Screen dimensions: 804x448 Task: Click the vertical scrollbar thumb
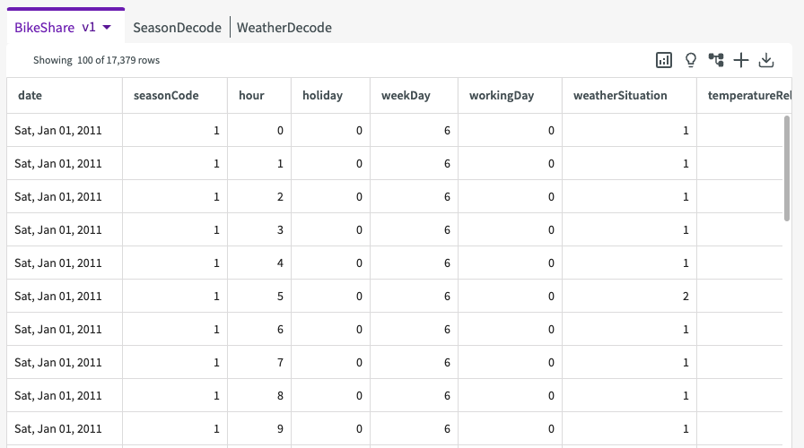click(787, 168)
